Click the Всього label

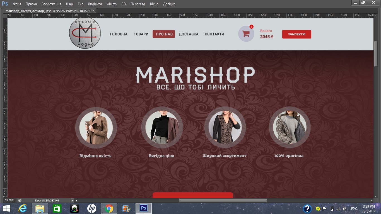click(x=266, y=31)
